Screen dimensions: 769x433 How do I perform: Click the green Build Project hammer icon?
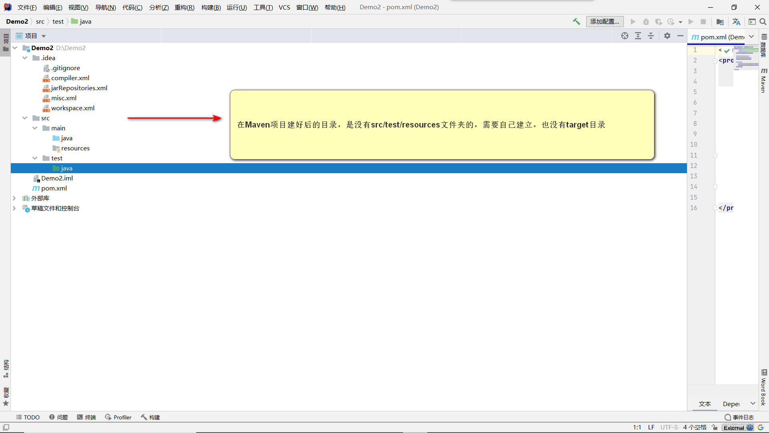tap(576, 22)
